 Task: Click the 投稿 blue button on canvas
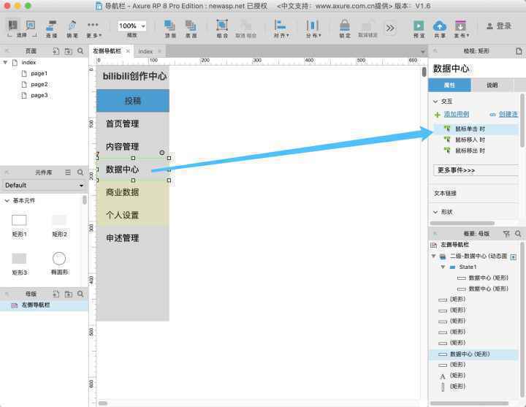tap(133, 101)
